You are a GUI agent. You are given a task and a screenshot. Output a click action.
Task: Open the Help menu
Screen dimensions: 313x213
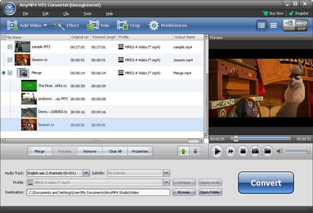[109, 14]
